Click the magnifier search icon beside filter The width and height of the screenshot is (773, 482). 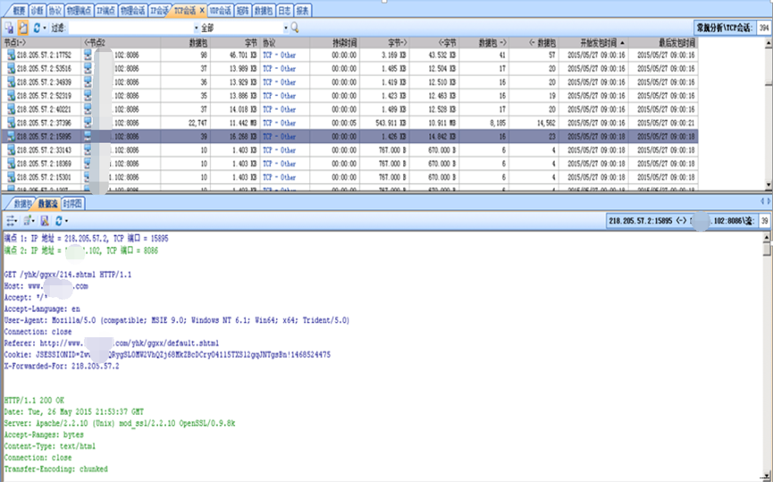[295, 29]
